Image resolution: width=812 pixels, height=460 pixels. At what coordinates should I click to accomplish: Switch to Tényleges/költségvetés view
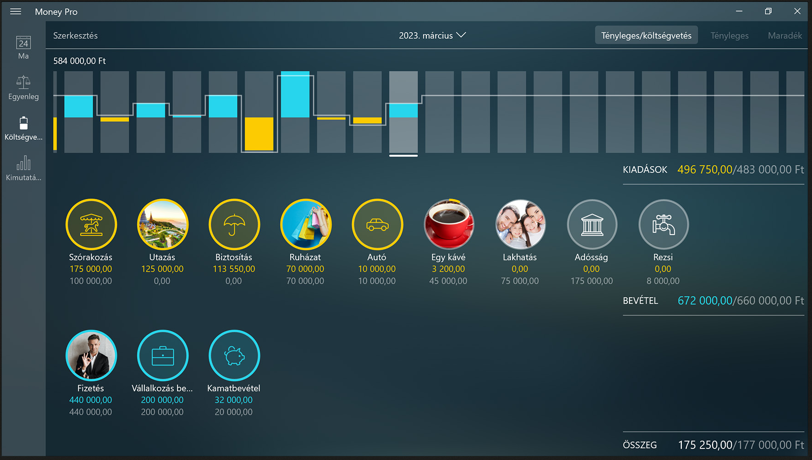click(646, 35)
